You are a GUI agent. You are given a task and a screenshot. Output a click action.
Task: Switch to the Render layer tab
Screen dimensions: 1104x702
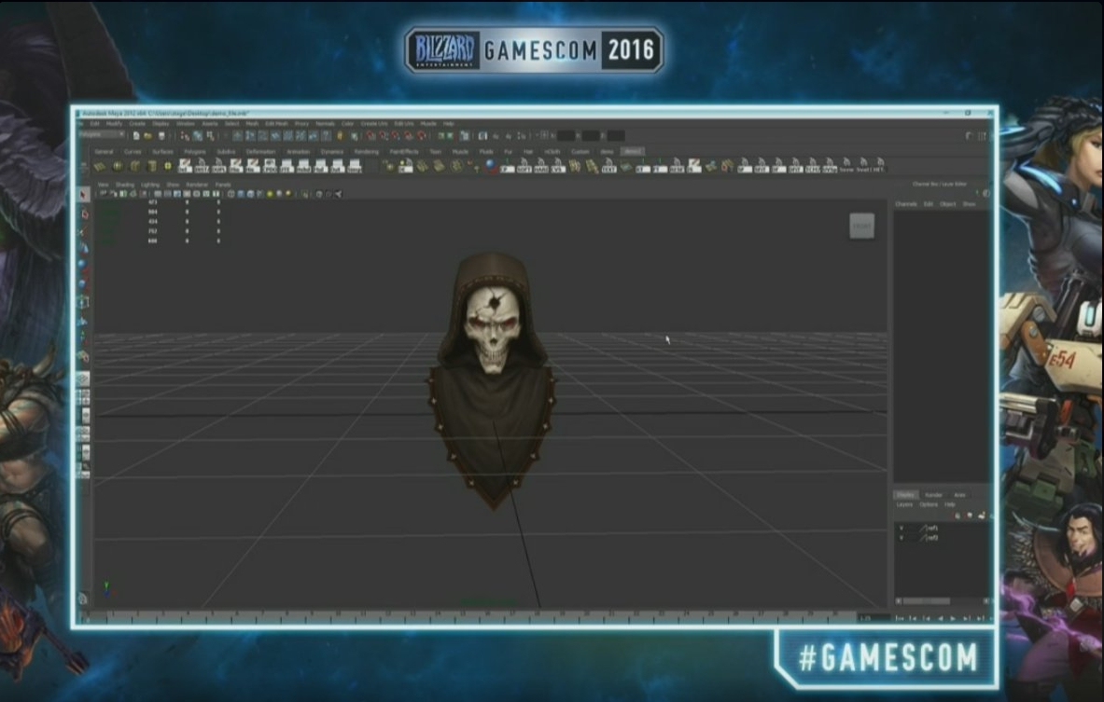click(933, 495)
